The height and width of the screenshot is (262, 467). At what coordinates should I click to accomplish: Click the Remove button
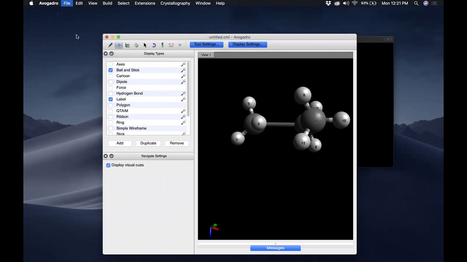coord(177,143)
